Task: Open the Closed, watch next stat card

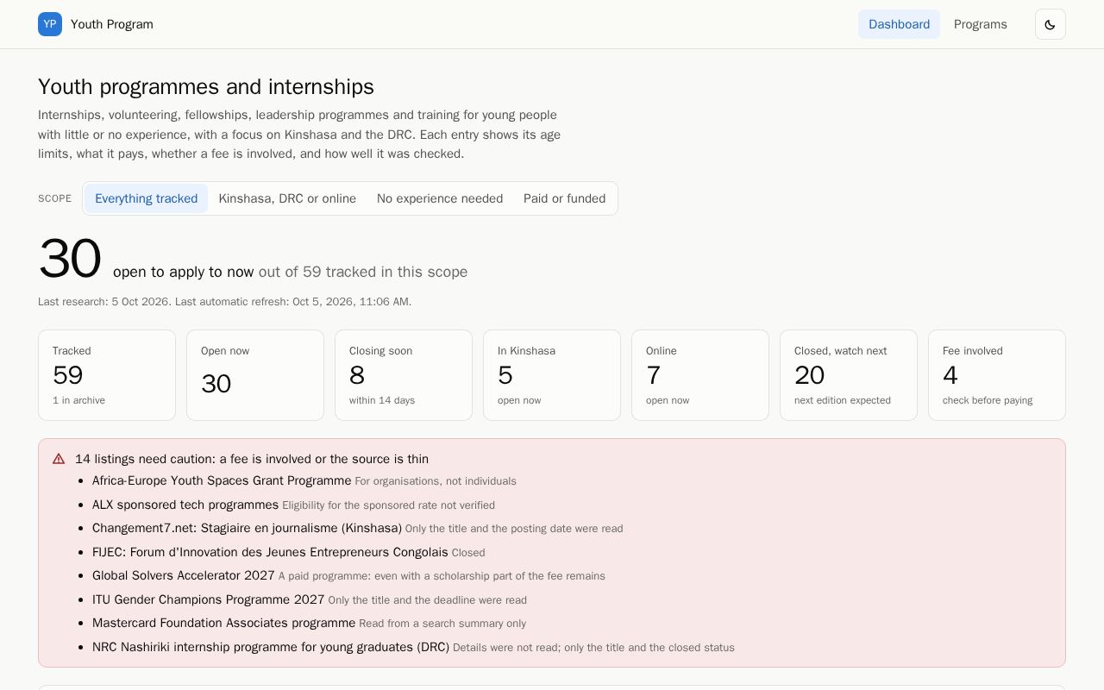Action: click(849, 375)
